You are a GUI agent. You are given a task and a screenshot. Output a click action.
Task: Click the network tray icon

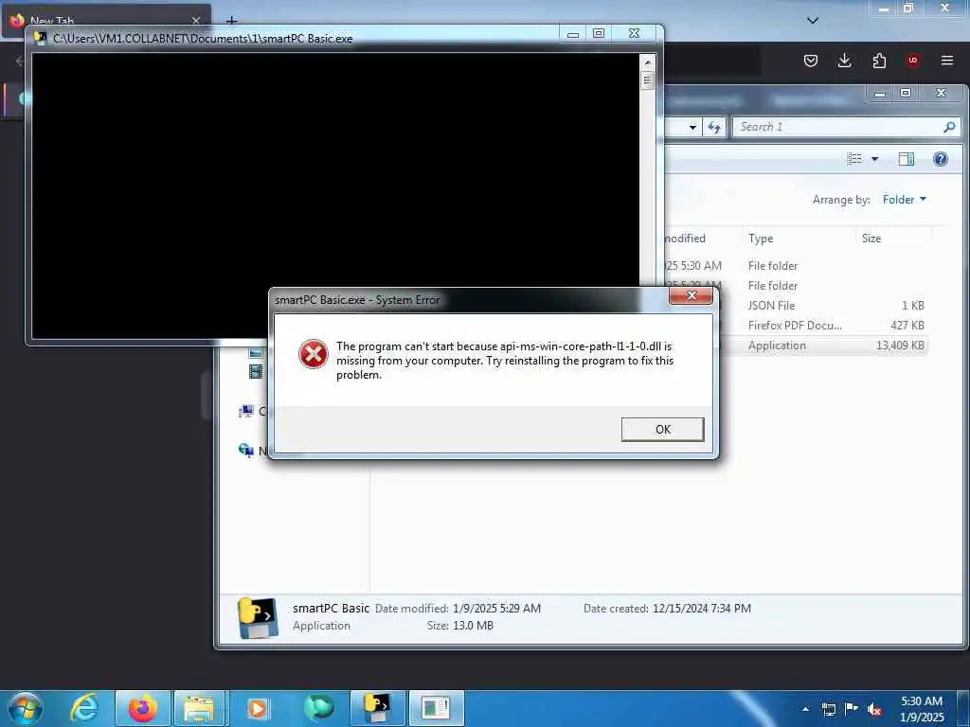828,709
